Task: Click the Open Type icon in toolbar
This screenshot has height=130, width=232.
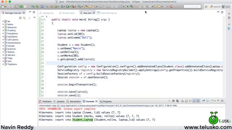Action: 86,6
